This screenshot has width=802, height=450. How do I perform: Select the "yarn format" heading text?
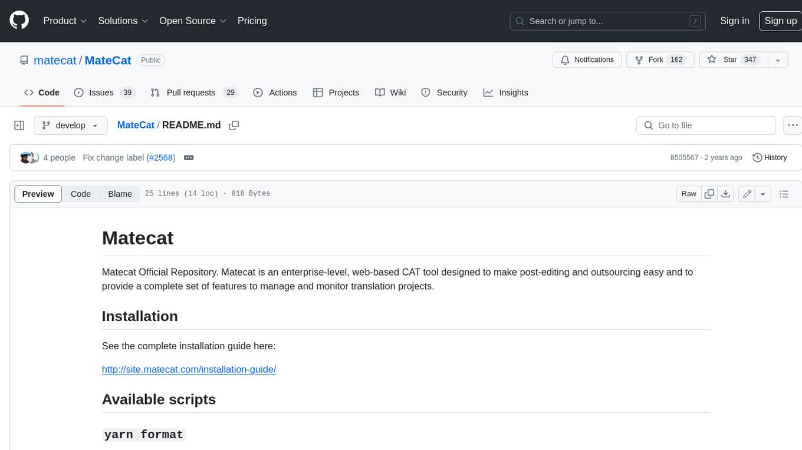(144, 435)
